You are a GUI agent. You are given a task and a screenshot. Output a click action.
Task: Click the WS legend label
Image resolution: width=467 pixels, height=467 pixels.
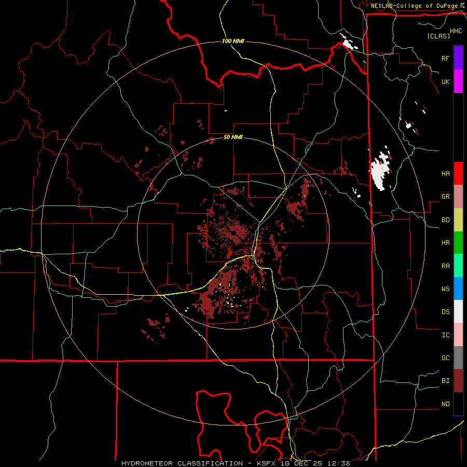tap(445, 289)
